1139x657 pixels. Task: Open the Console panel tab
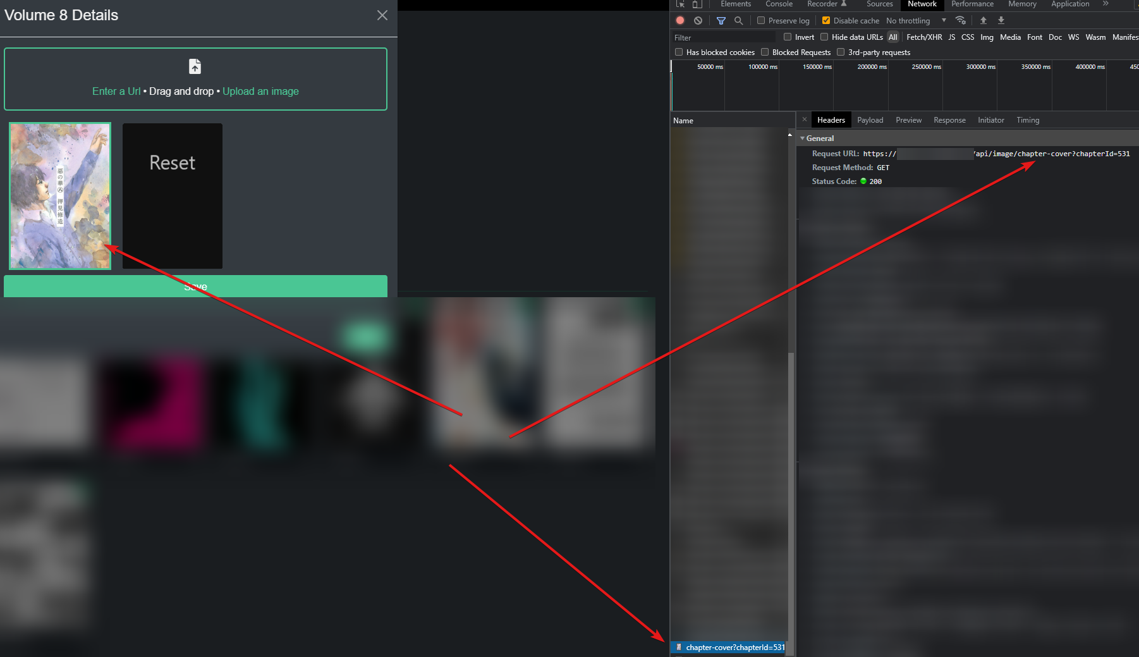[779, 4]
